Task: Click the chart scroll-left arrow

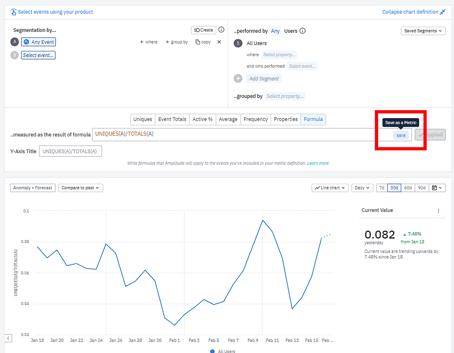Action: 8,338
